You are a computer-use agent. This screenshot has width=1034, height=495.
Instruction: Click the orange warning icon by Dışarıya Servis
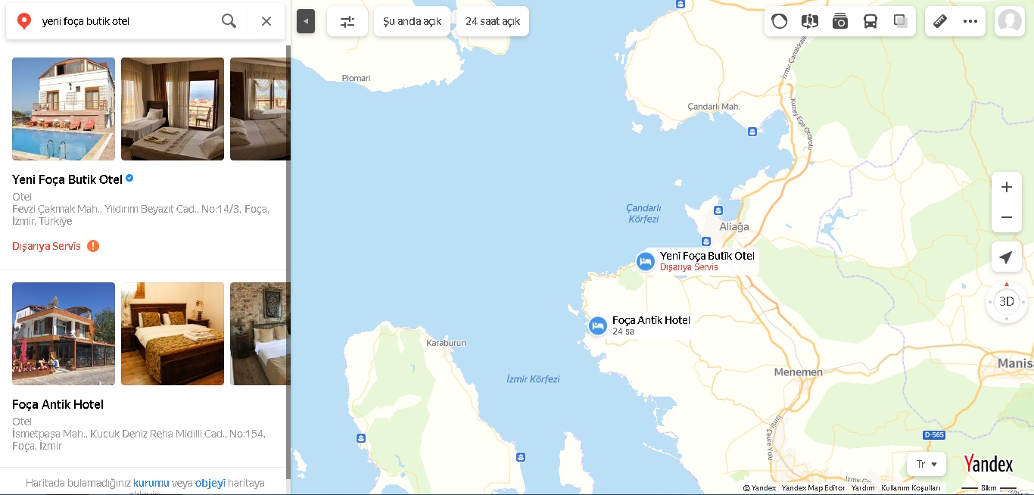[93, 246]
